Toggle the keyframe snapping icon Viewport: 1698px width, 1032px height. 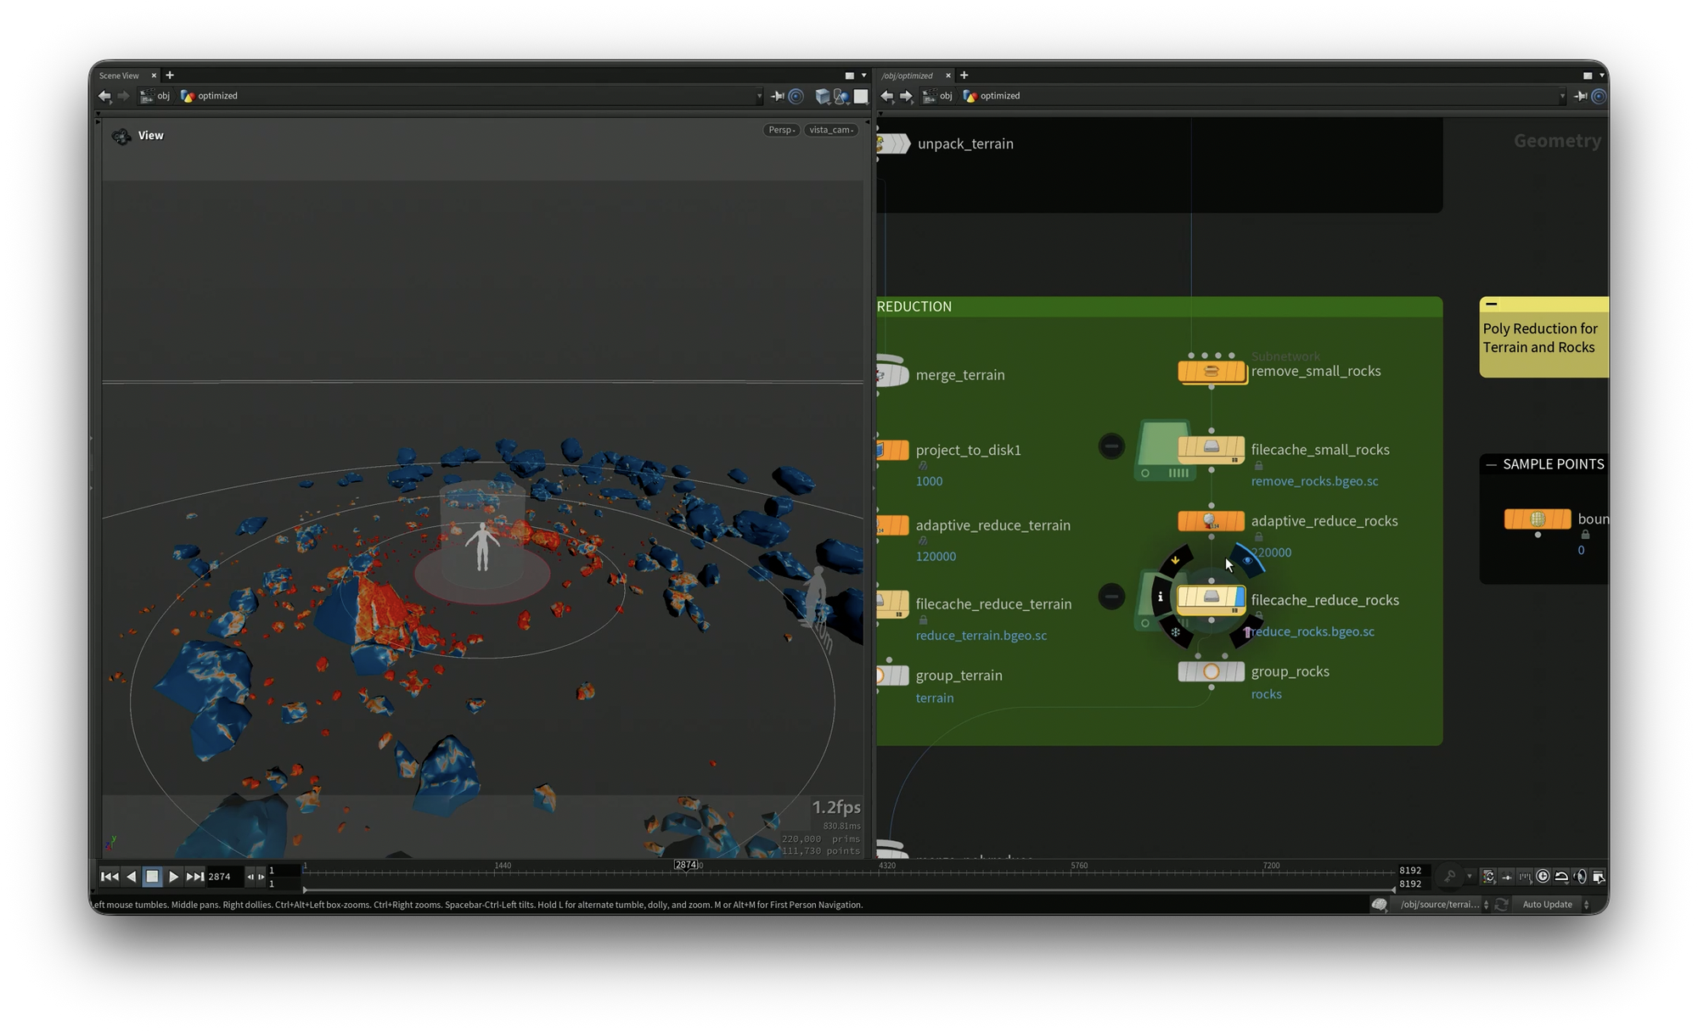(x=1507, y=877)
